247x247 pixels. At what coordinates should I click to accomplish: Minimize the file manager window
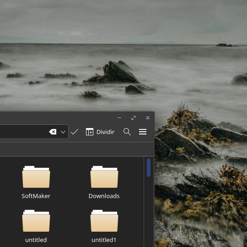119,118
